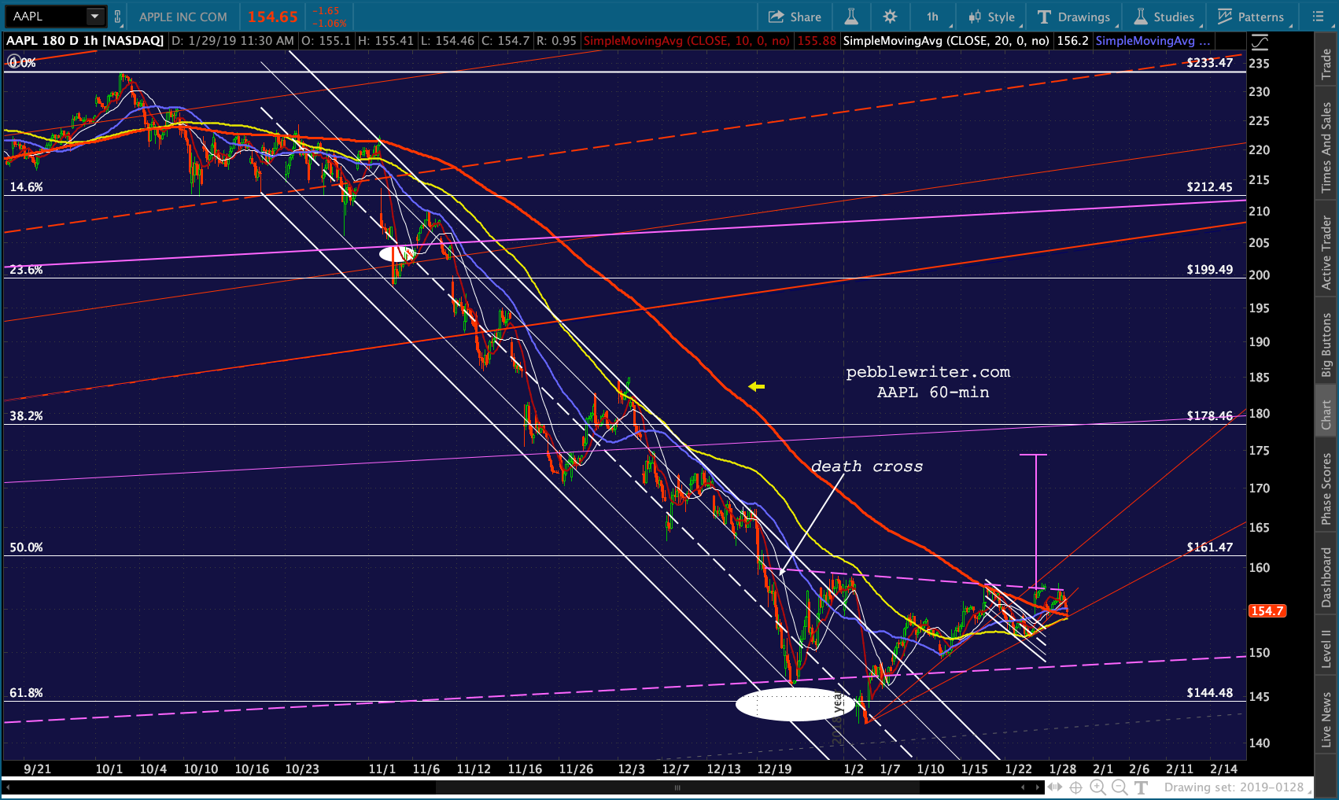
Task: Click the SimpleMovingAvg (CLOSE, 10) study label
Action: pyautogui.click(x=687, y=41)
